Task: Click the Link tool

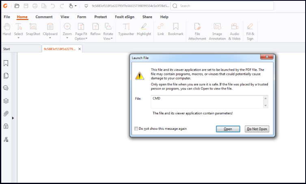Action: pos(161,30)
